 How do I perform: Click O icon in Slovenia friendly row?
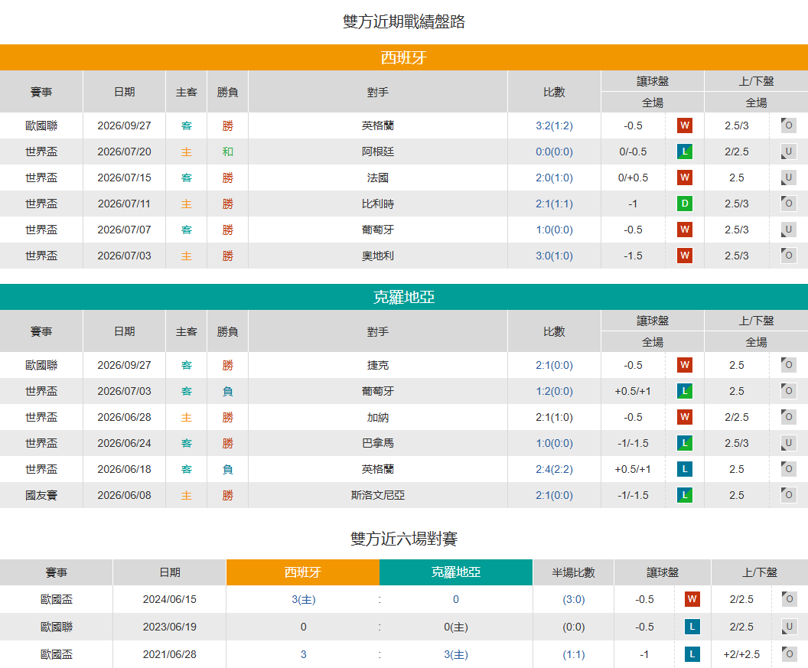(788, 495)
